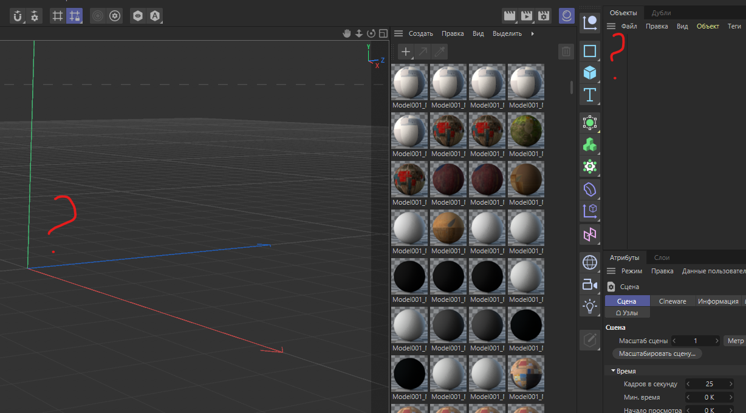The width and height of the screenshot is (746, 413).
Task: Open soft selection settings circle gear icon
Action: (115, 16)
